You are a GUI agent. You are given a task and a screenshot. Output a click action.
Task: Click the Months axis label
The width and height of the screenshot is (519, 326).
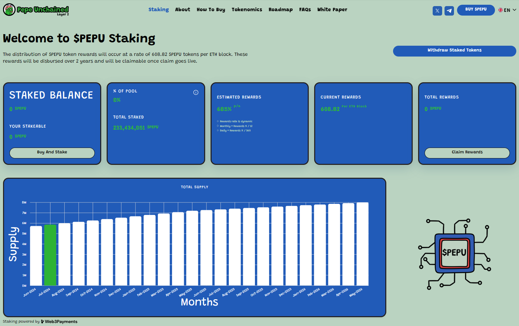[199, 302]
